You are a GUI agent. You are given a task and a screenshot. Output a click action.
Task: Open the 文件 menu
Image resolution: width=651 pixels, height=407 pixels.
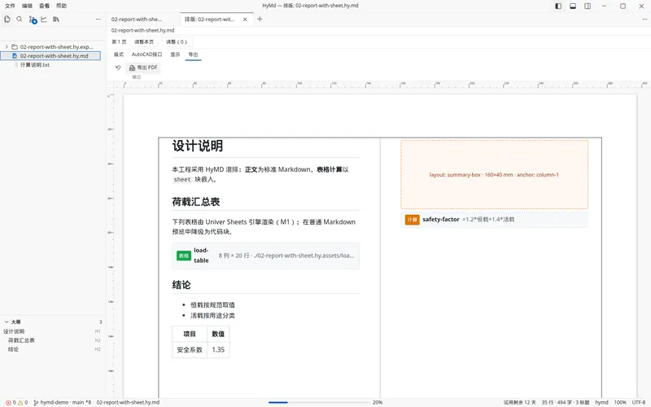(10, 6)
